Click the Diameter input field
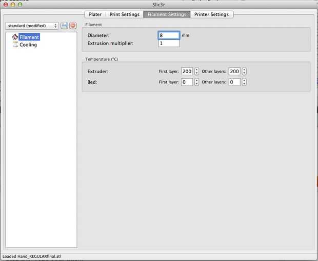Viewport: 318px width, 261px height. coord(169,35)
